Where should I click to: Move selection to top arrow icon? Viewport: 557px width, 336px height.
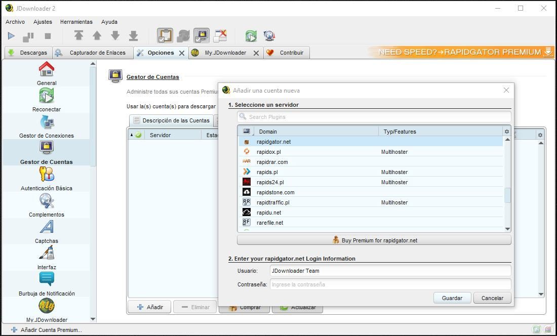(x=78, y=35)
